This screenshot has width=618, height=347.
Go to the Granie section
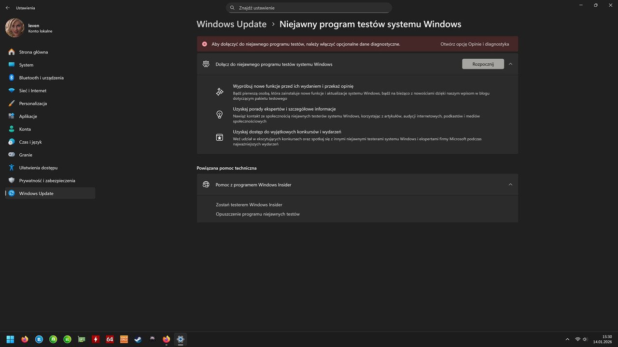pyautogui.click(x=50, y=155)
